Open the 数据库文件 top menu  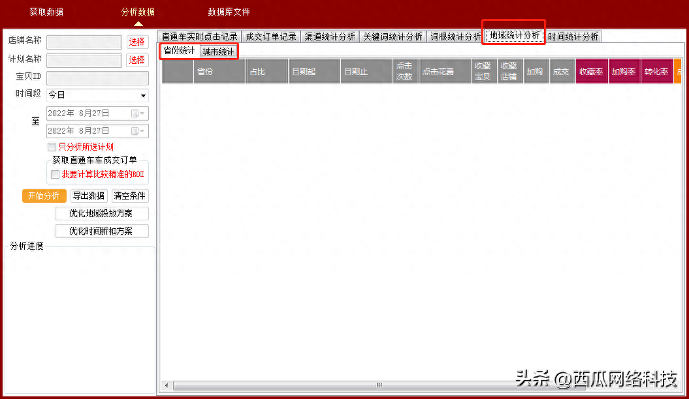[229, 12]
